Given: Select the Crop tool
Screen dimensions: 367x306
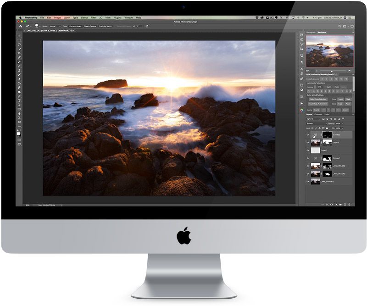Looking at the screenshot, I should coord(19,53).
